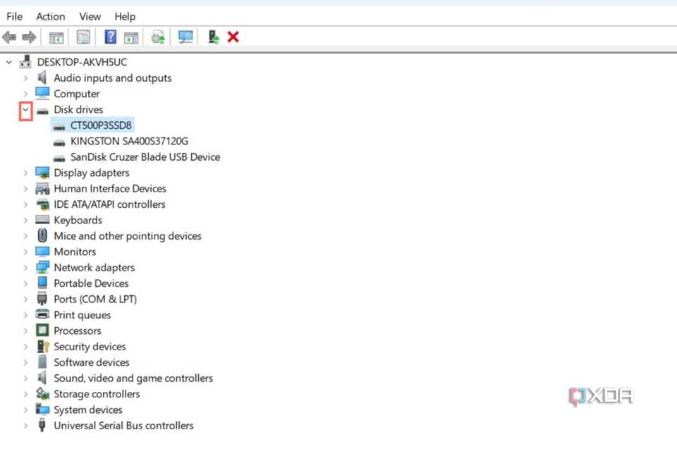Select the 'Computer' label
Viewport: 677px width, 451px height.
[x=76, y=94]
